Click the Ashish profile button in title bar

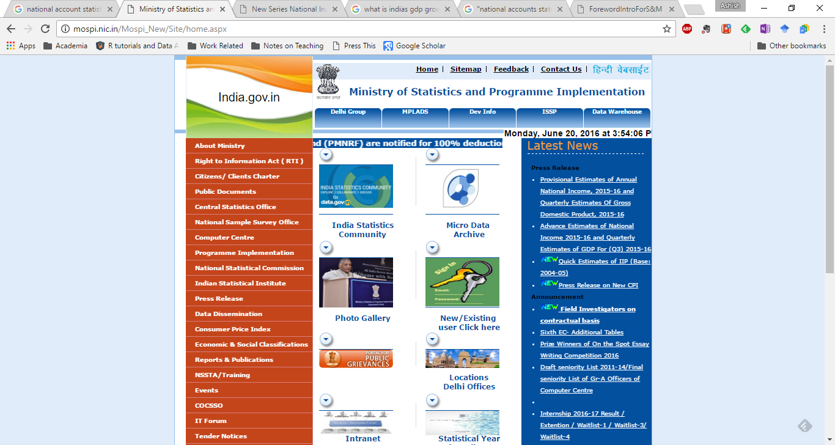[x=730, y=6]
